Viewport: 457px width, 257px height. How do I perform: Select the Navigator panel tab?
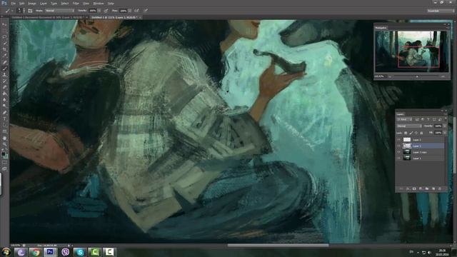point(381,28)
